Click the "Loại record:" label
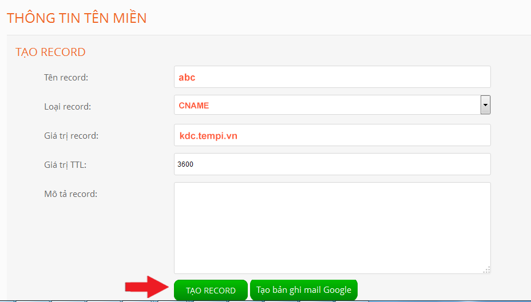This screenshot has height=302, width=531. coord(68,106)
